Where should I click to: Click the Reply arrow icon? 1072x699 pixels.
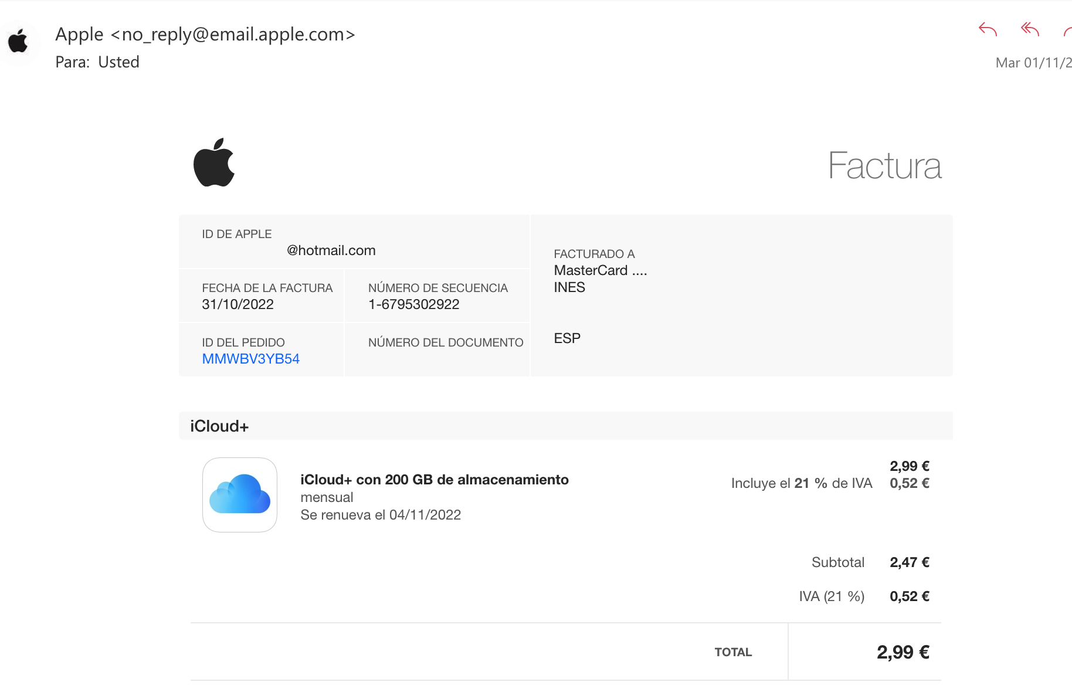click(x=988, y=29)
